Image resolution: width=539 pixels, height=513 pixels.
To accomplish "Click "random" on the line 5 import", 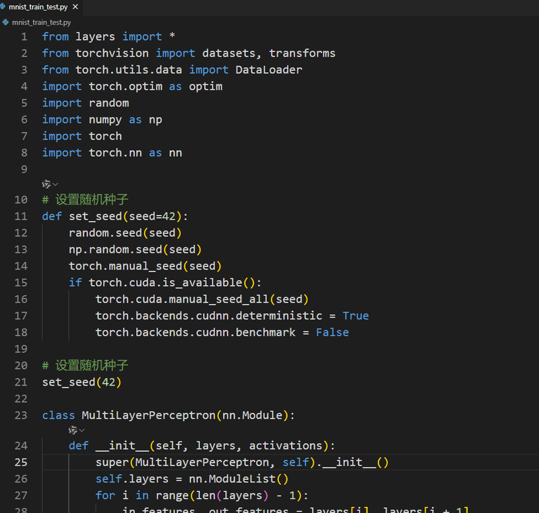I will 109,103.
